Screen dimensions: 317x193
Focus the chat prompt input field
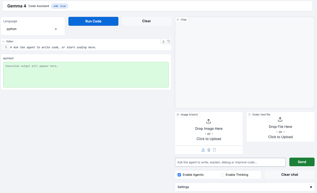[x=230, y=162]
